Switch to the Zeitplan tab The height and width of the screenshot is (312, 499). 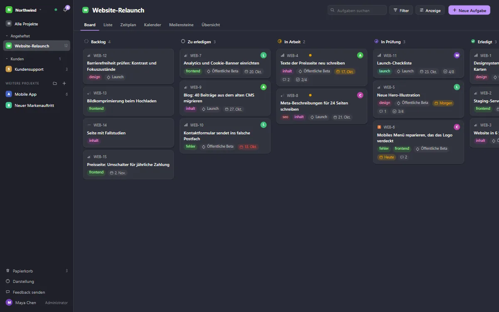128,25
